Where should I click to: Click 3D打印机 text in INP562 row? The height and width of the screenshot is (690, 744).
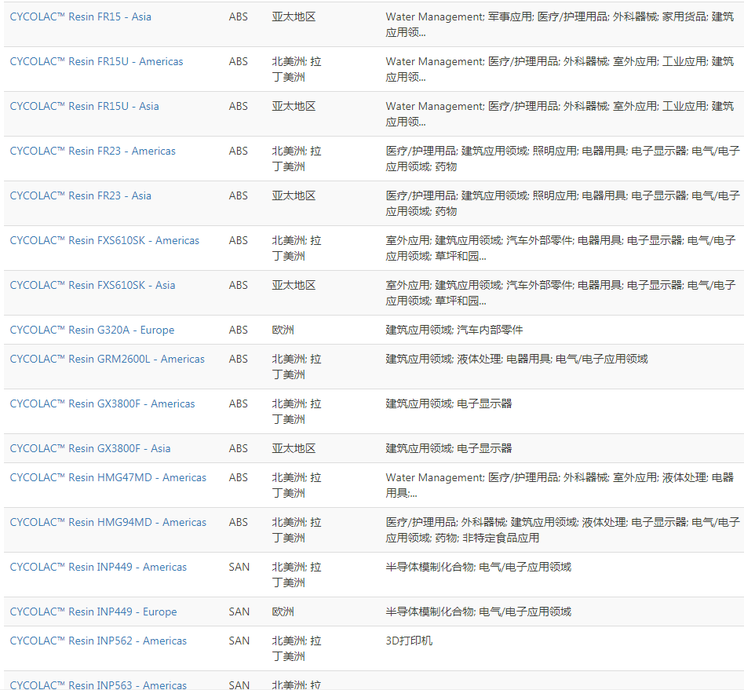point(409,641)
